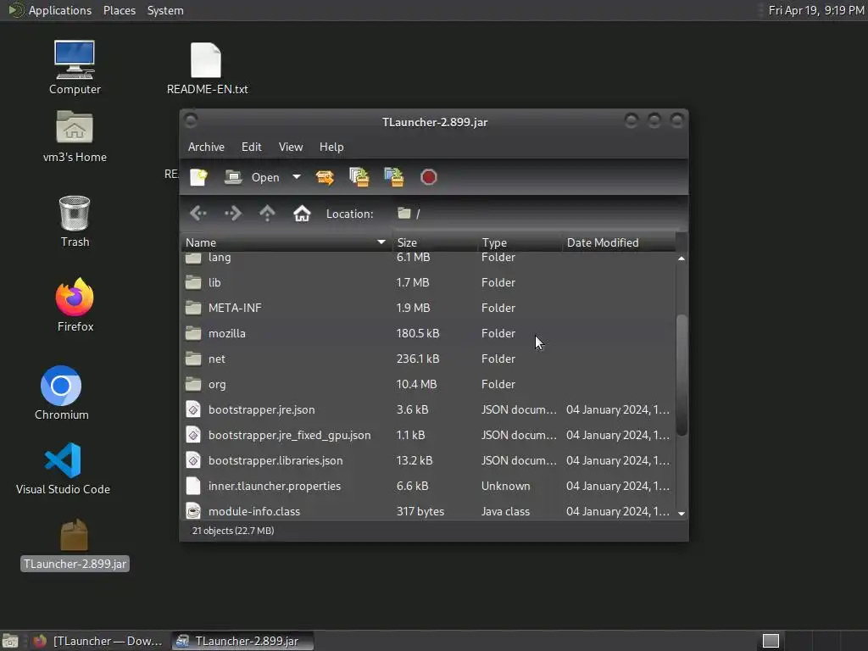Click the Add folder toolbar icon
The image size is (868, 651).
394,177
